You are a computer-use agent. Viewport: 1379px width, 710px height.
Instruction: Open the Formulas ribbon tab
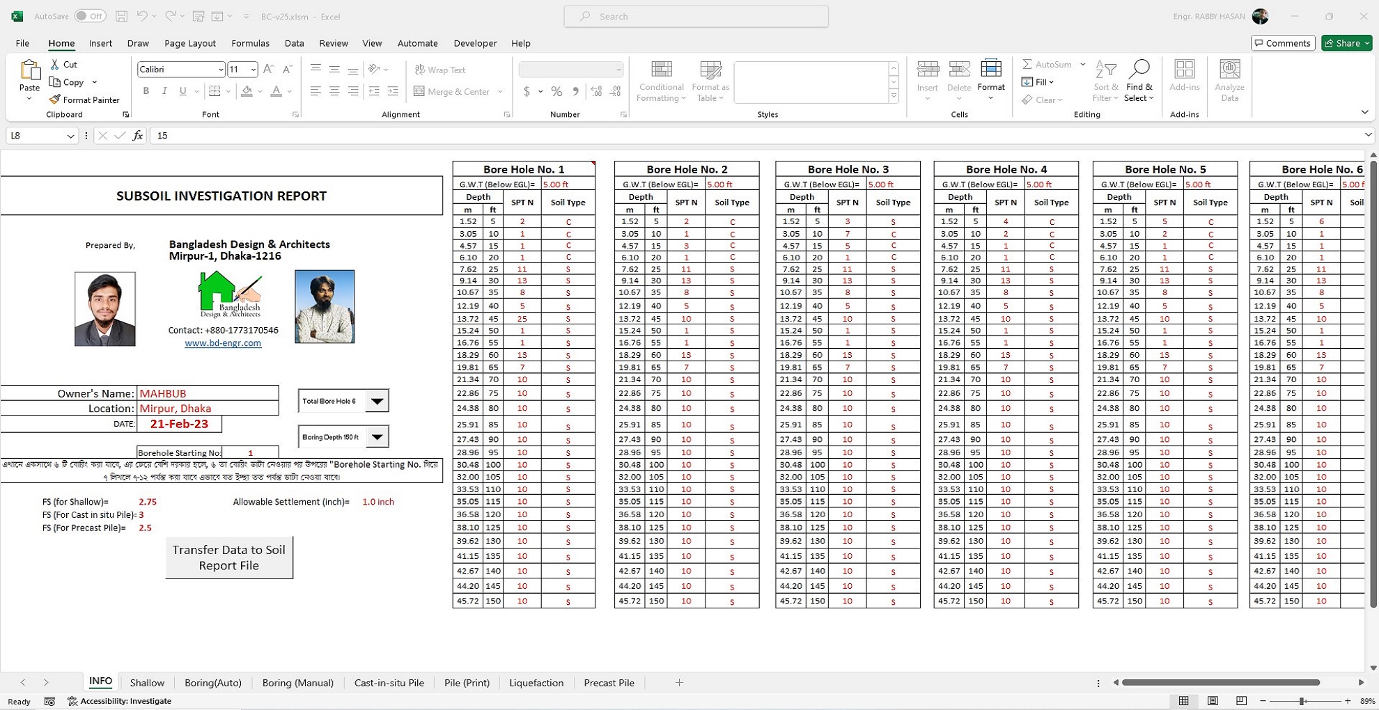click(x=250, y=43)
